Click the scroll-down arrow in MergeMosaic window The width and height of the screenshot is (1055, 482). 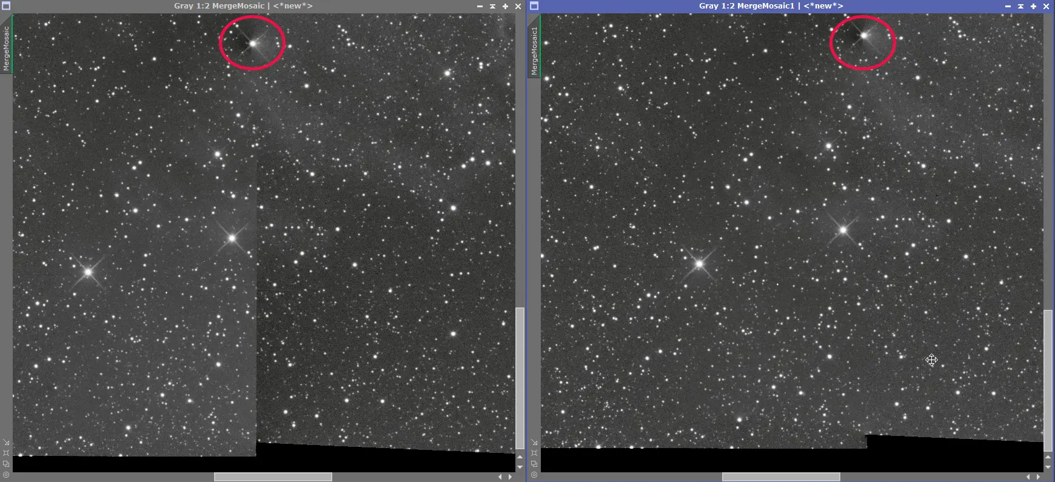[520, 467]
